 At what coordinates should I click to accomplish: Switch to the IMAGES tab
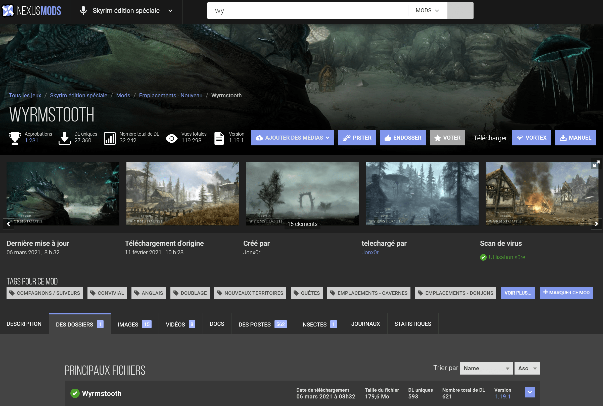[x=134, y=324]
